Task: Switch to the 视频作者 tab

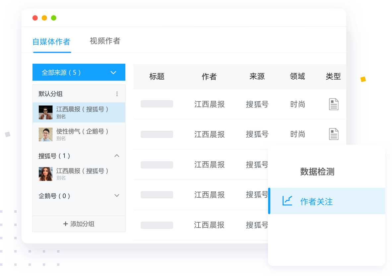Action: 105,41
